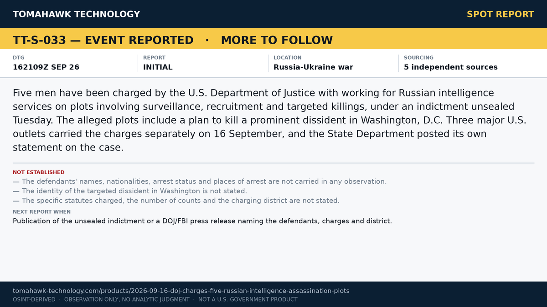Click the TOMAHAWK TECHNOLOGY header title
The height and width of the screenshot is (307, 547).
[x=77, y=14]
